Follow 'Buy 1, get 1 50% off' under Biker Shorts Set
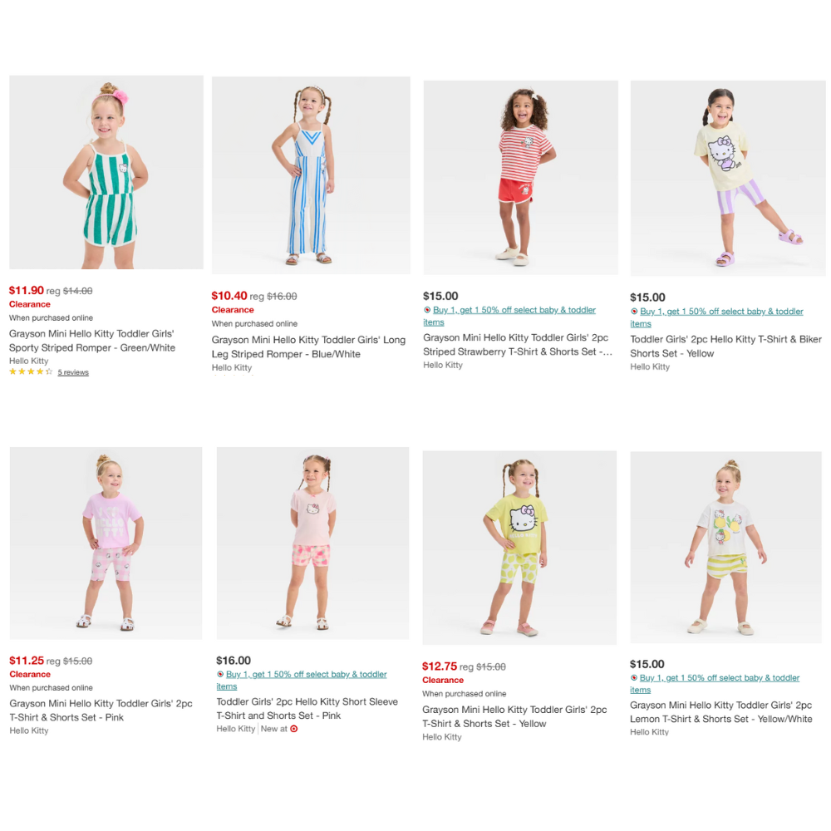The image size is (831, 831). (716, 317)
